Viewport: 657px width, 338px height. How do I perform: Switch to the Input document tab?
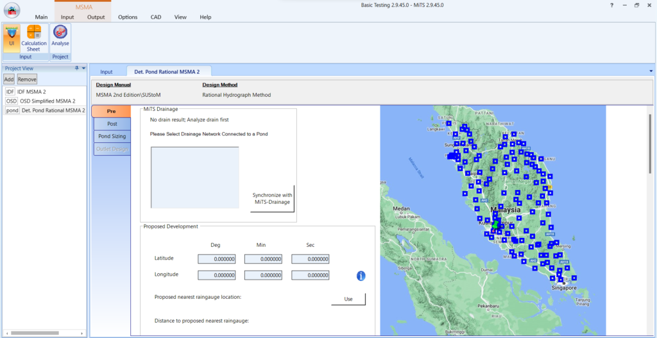tap(107, 72)
